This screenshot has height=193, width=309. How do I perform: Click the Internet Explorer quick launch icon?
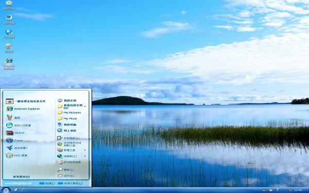click(23, 190)
